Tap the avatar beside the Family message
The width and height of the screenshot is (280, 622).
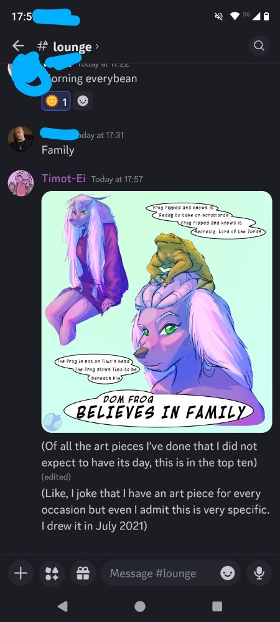[x=21, y=139]
